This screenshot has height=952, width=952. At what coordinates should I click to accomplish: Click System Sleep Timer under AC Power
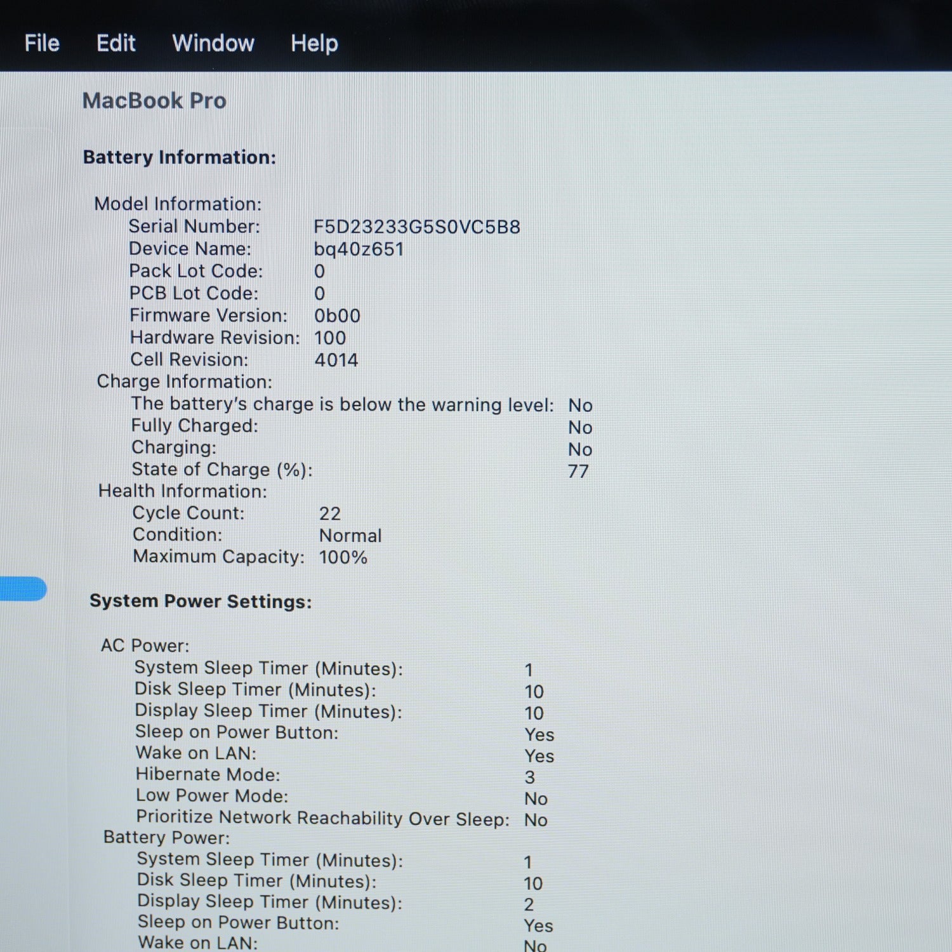tap(268, 668)
